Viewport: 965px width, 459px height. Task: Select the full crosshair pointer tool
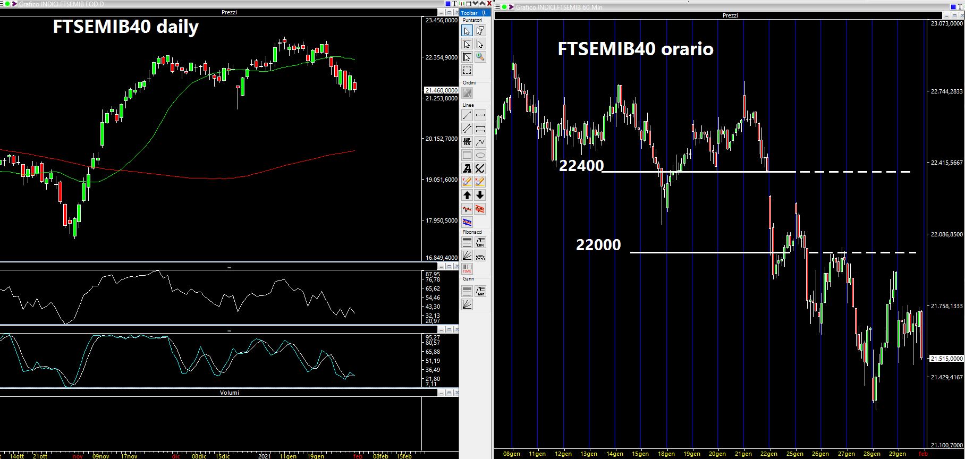click(467, 57)
